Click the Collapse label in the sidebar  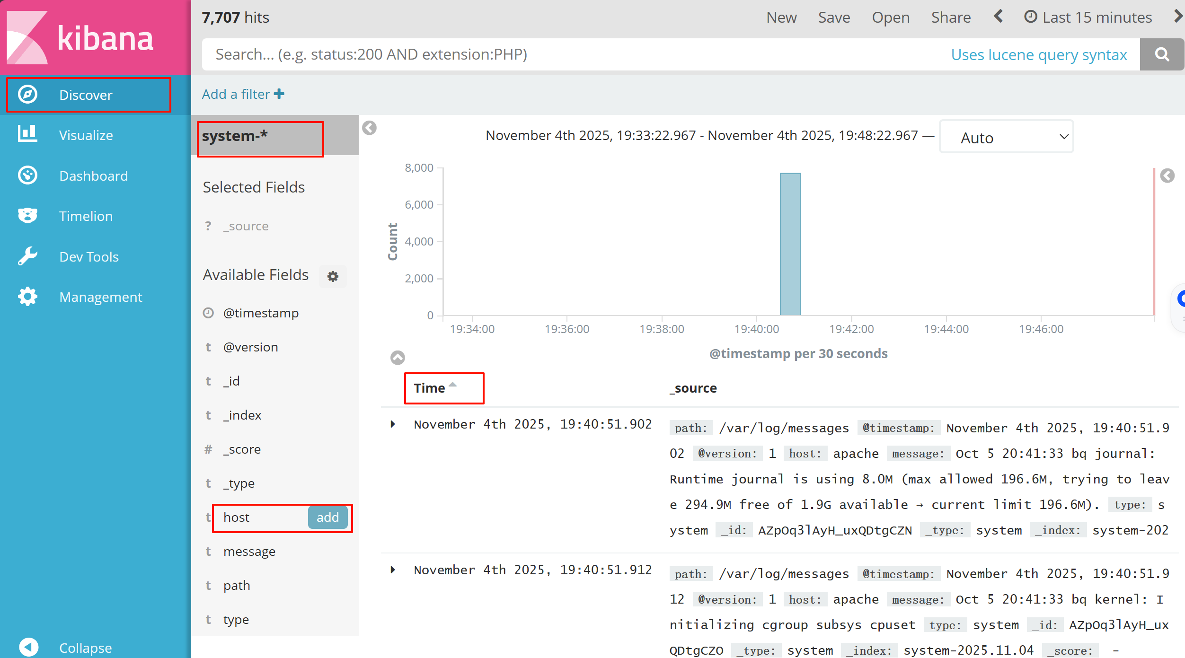coord(85,648)
